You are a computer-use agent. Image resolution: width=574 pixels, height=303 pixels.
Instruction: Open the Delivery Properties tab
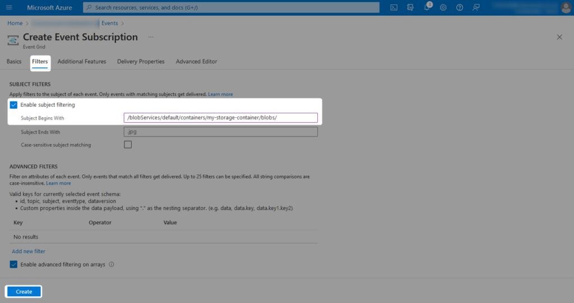(141, 62)
